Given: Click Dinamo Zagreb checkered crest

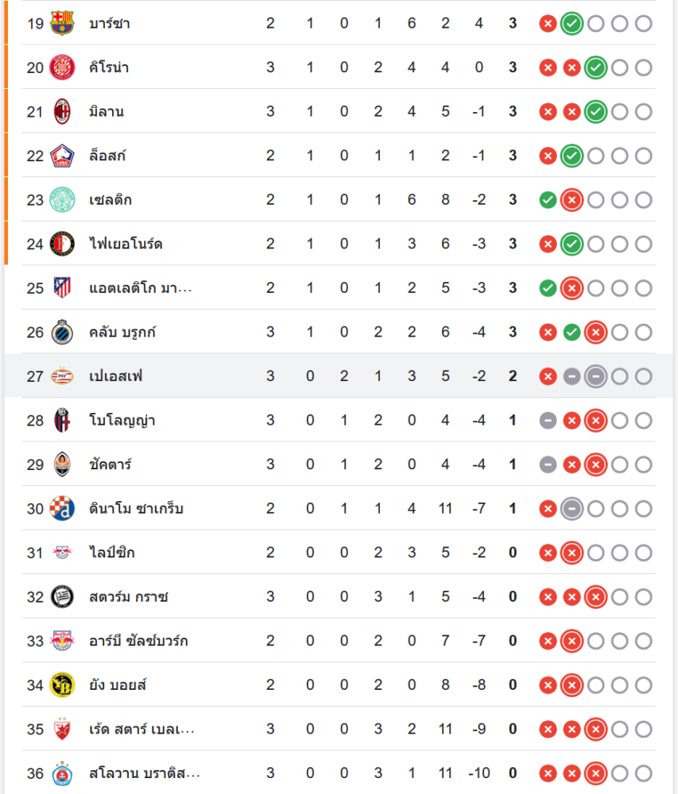Looking at the screenshot, I should pyautogui.click(x=61, y=508).
